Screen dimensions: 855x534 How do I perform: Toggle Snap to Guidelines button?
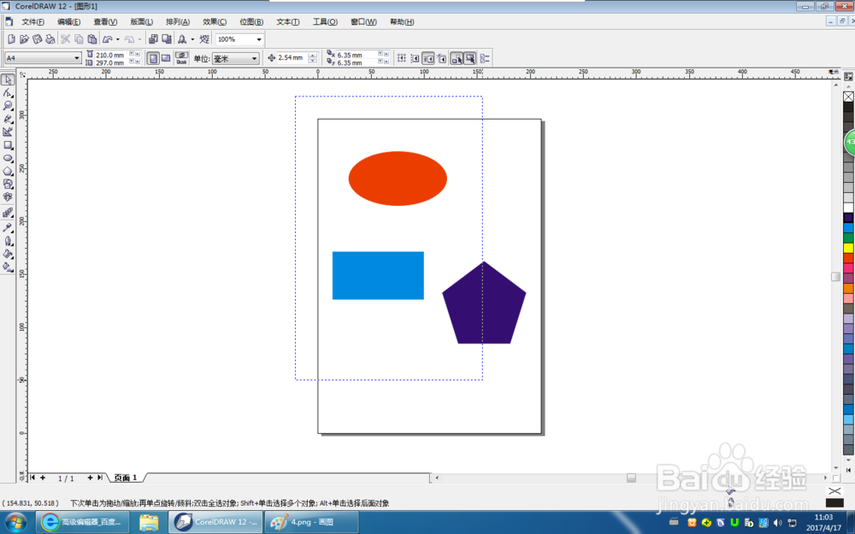point(415,58)
